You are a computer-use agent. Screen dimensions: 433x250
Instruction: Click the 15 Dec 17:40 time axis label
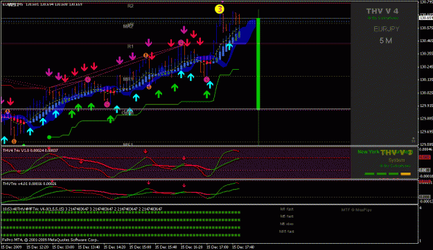243,247
